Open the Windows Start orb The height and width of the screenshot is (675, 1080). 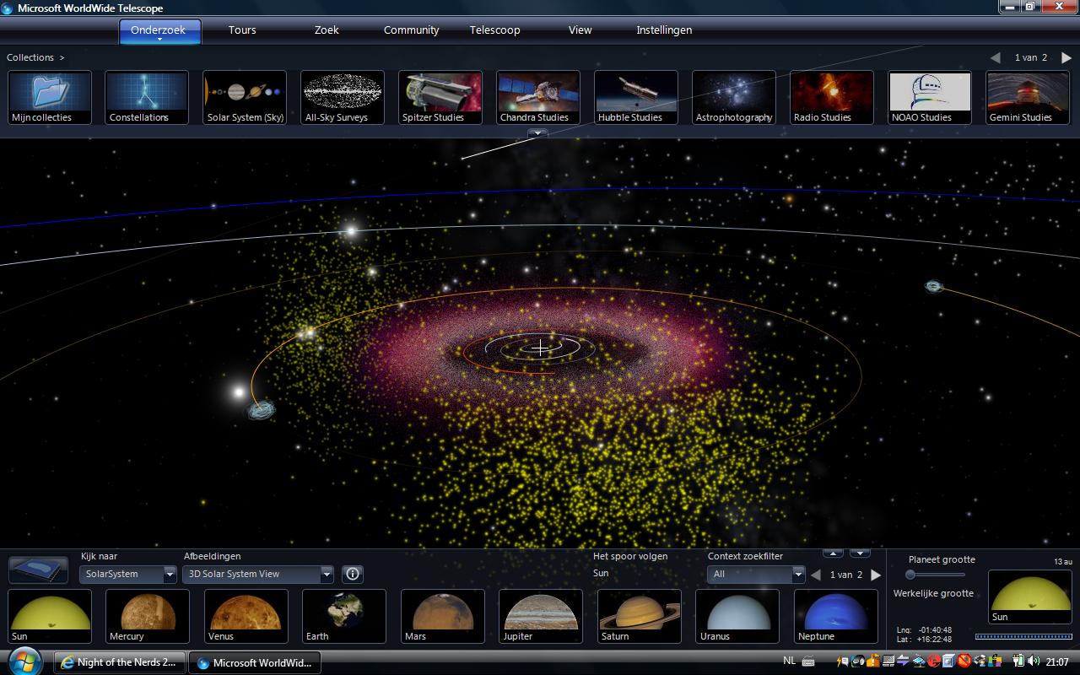(24, 661)
